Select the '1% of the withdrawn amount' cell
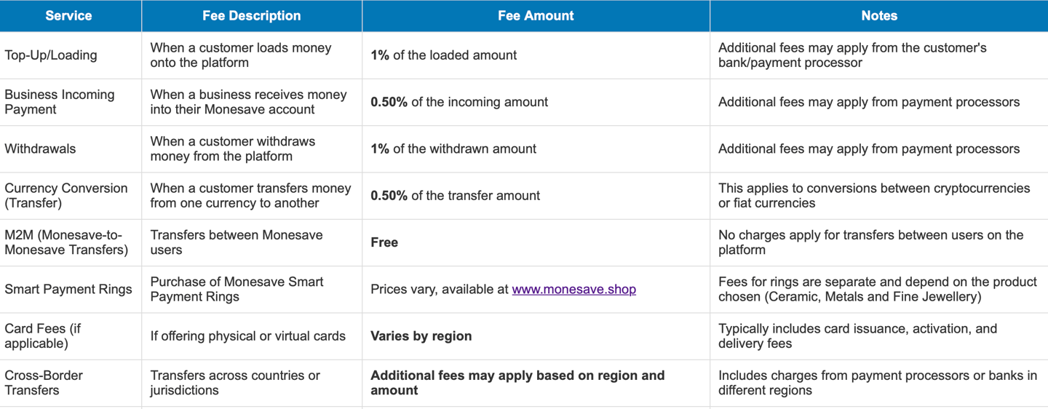This screenshot has height=409, width=1048. pyautogui.click(x=536, y=148)
